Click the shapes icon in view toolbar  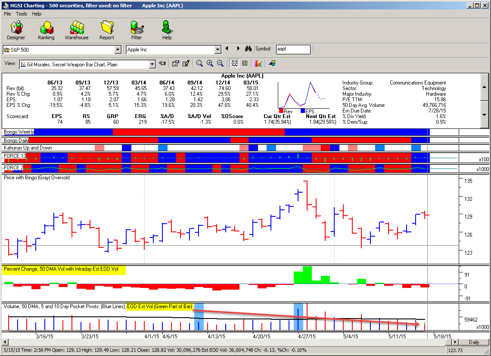pyautogui.click(x=272, y=64)
